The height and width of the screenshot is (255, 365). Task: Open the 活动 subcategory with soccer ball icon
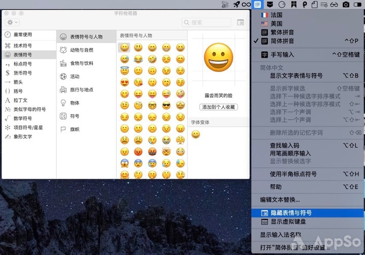click(x=74, y=77)
